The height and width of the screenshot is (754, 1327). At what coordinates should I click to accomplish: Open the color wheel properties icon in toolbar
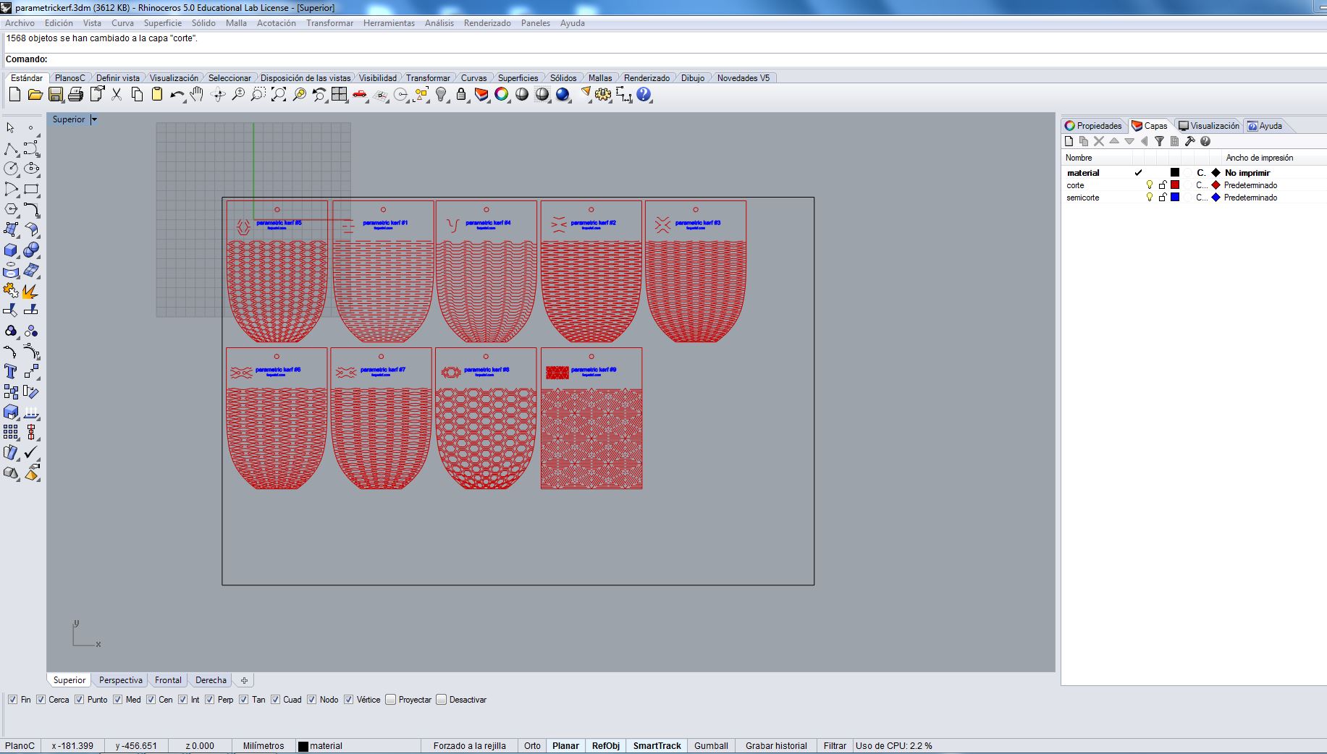(x=502, y=95)
